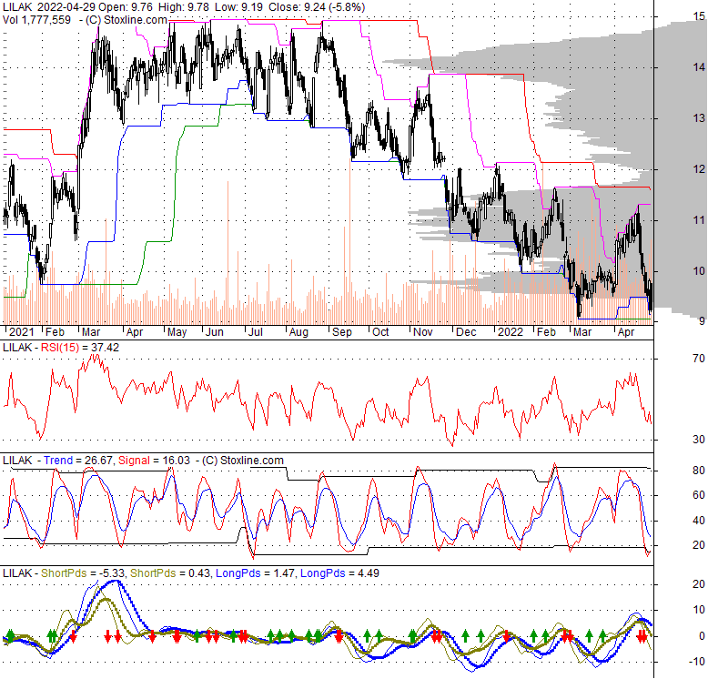Click the 'Vol 1,777,559' volume text
This screenshot has height=679, width=708.
36,20
